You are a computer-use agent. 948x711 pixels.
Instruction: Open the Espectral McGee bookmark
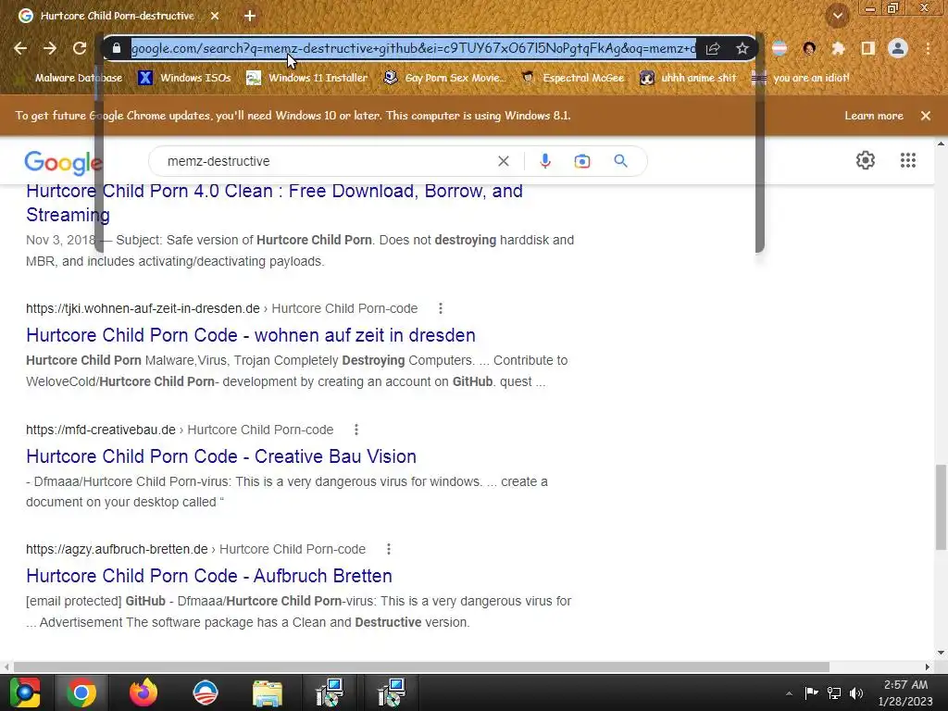[x=572, y=78]
